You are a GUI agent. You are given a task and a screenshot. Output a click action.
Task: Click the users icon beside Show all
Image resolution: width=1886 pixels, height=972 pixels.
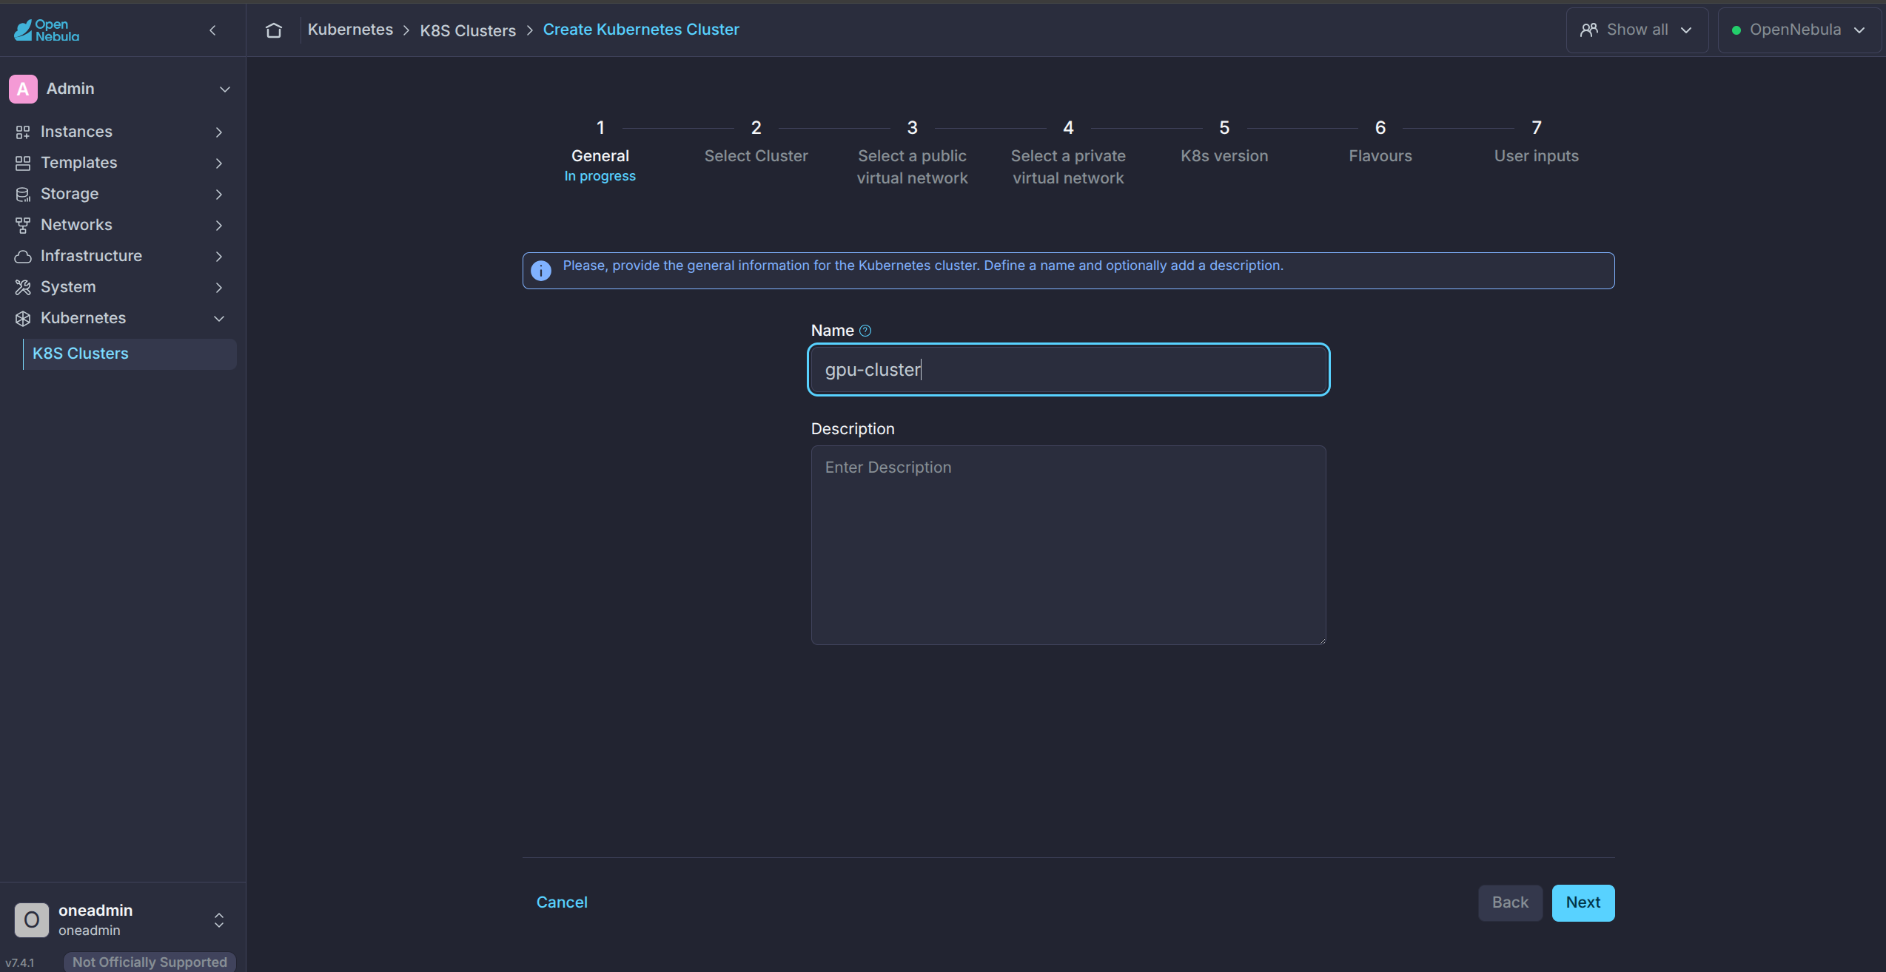coord(1588,30)
